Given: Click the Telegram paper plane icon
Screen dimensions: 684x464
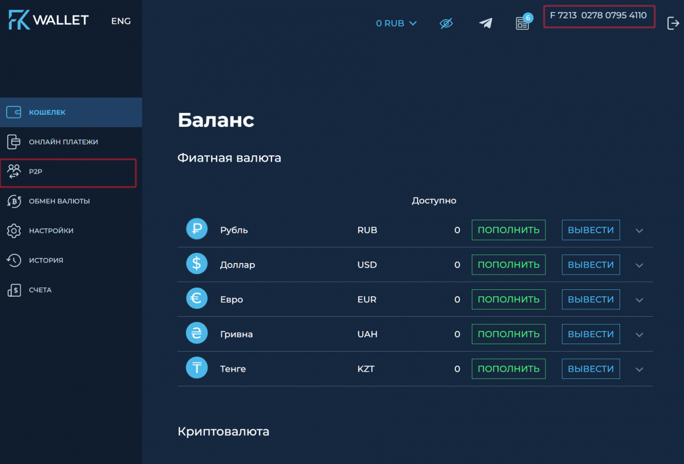Looking at the screenshot, I should [x=485, y=23].
